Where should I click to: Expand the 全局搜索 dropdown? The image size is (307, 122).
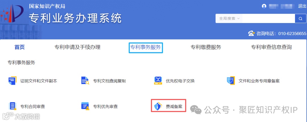[x=229, y=18]
